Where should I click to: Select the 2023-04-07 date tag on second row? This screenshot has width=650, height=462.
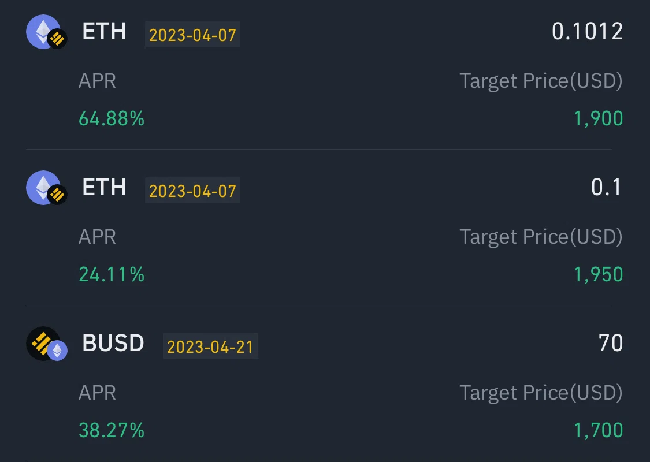click(192, 191)
